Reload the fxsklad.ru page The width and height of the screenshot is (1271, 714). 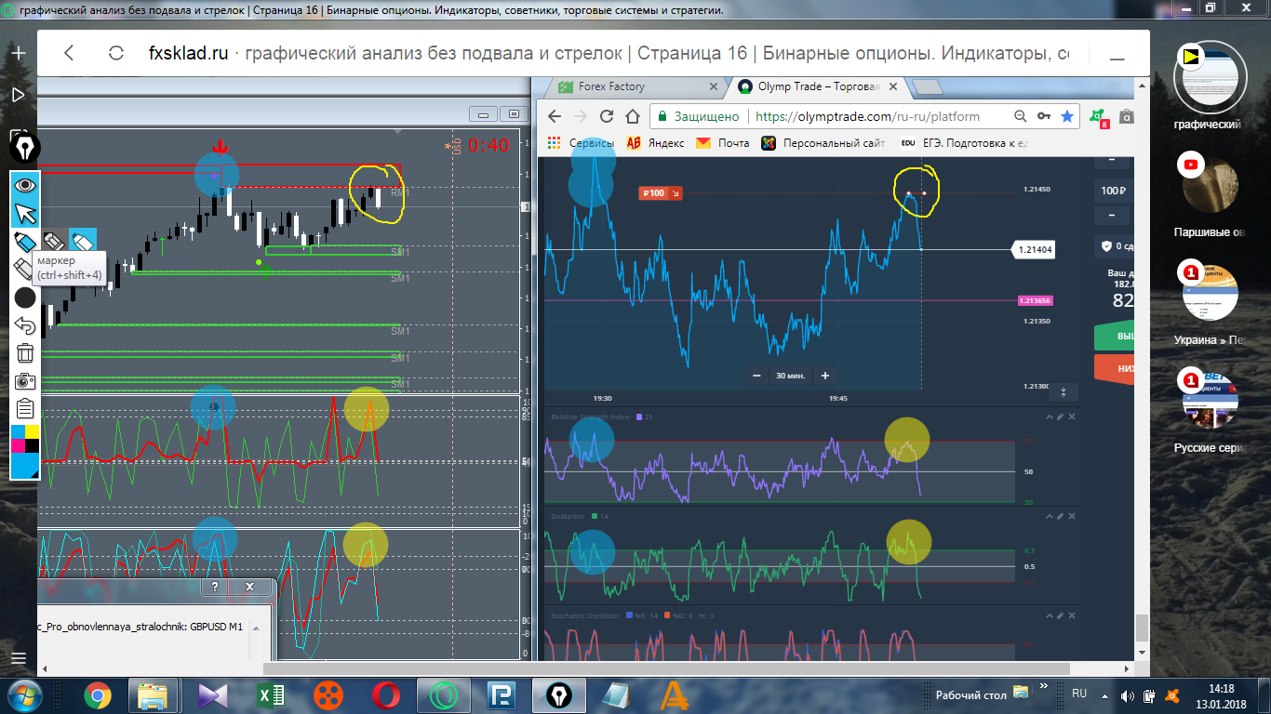116,53
